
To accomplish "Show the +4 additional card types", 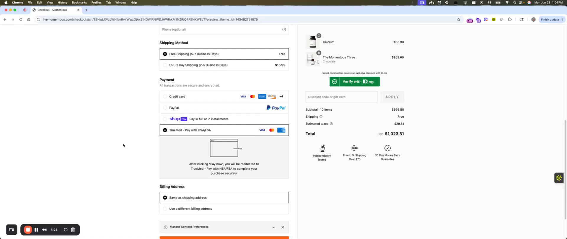I will coord(281,96).
